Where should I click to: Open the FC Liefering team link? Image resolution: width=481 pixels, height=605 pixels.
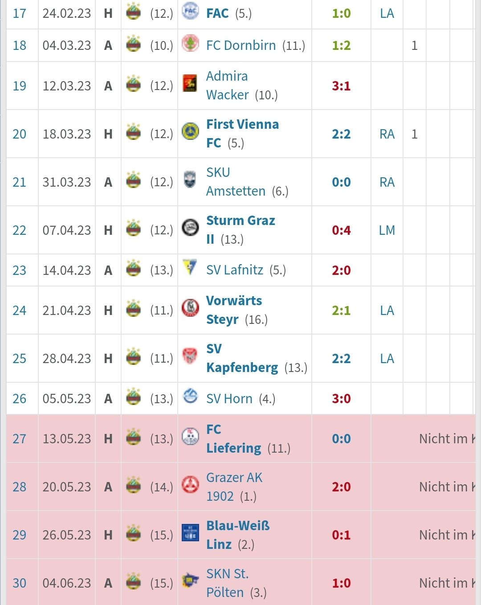234,439
